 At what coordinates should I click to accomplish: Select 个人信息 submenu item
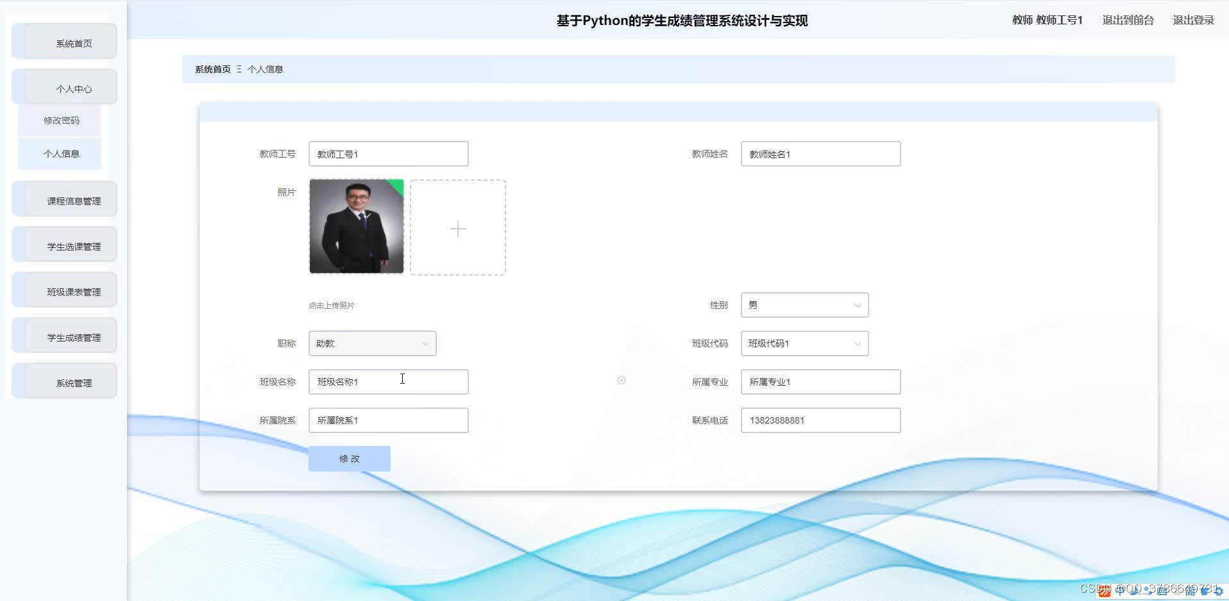click(x=60, y=154)
